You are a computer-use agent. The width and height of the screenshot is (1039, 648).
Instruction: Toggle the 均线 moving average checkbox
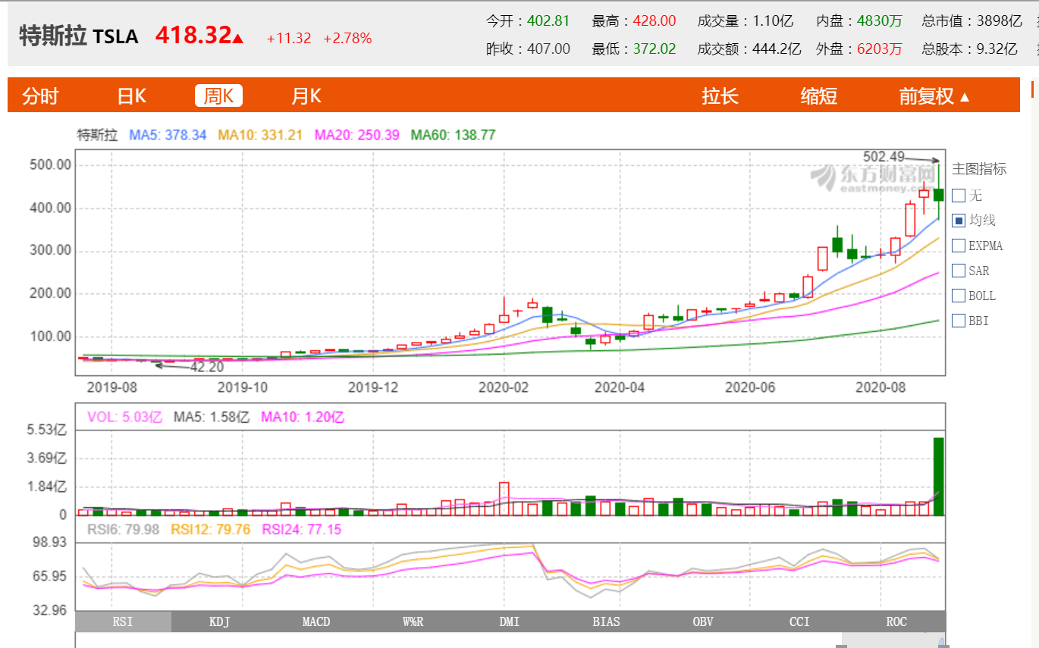tap(959, 221)
